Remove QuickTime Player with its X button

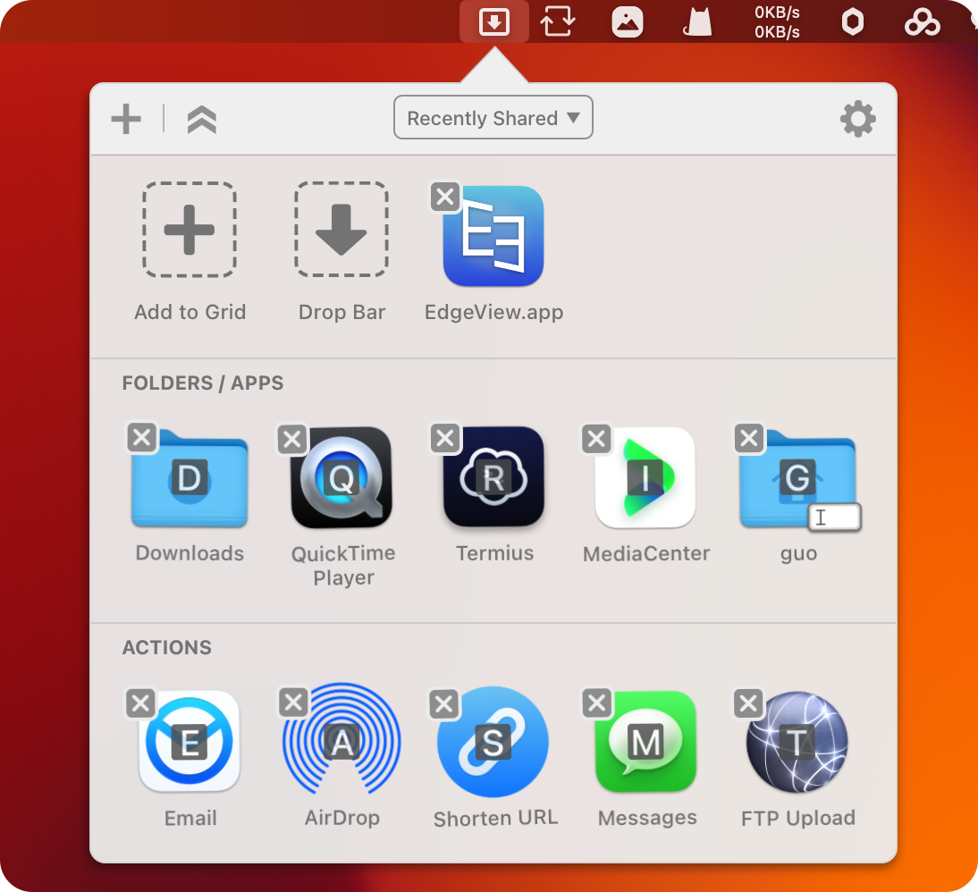[292, 439]
